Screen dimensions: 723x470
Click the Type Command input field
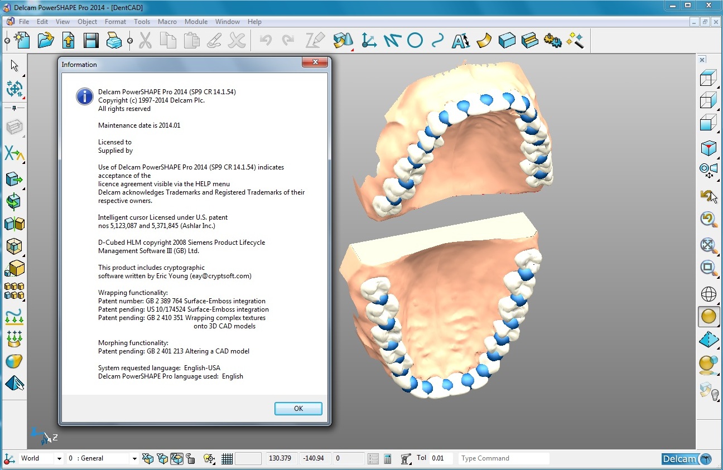pos(504,458)
